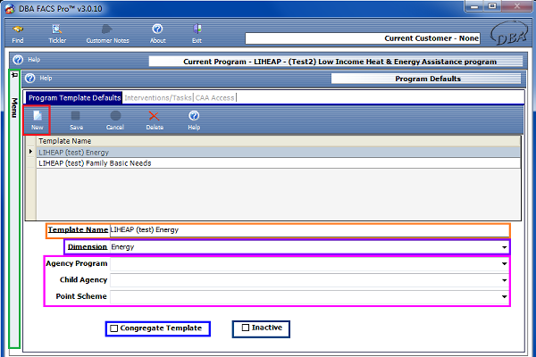Viewport: 536px width, 357px height.
Task: Toggle the Inactive checkbox
Action: 246,328
